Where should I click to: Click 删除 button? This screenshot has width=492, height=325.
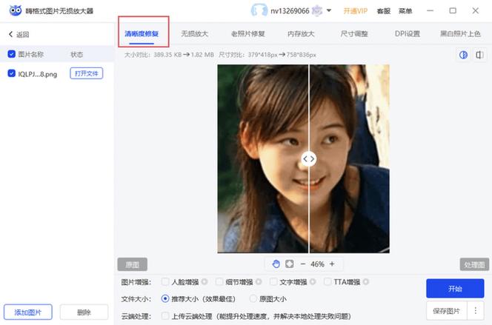(x=84, y=312)
